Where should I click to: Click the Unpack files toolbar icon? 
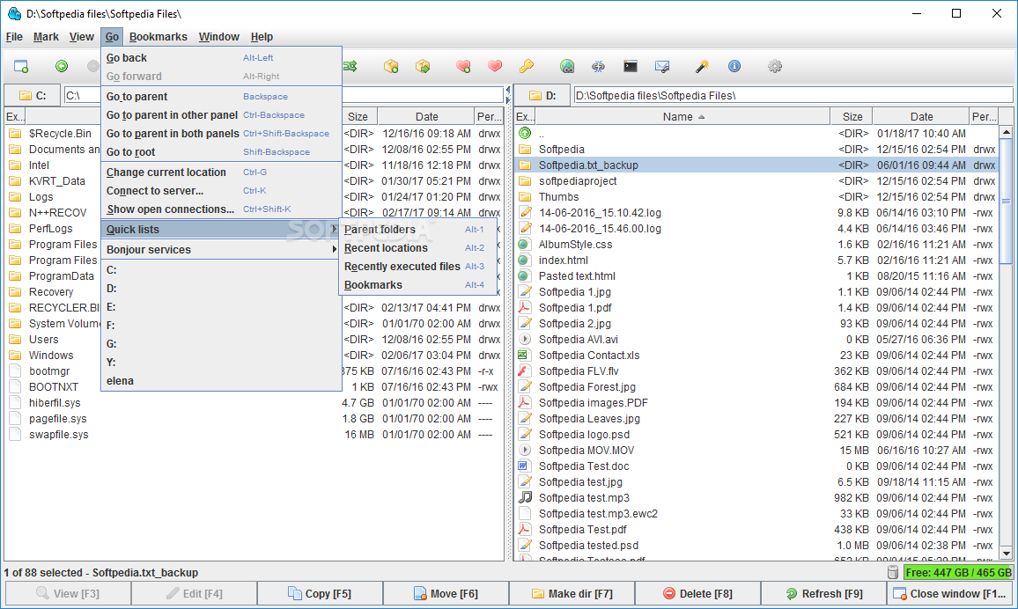pos(423,66)
